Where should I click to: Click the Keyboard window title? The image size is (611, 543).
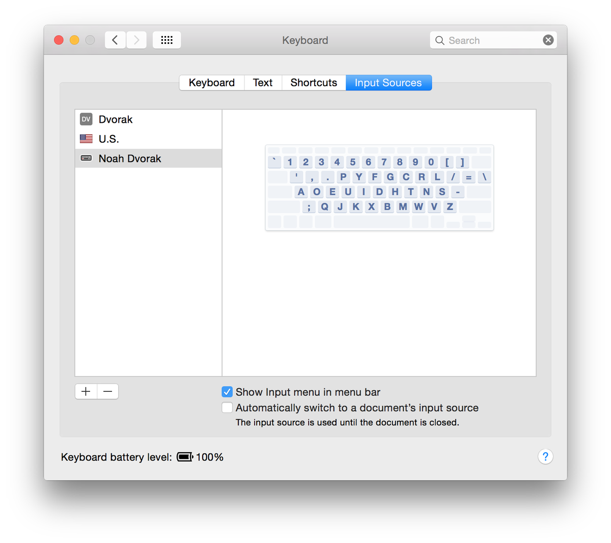click(305, 40)
